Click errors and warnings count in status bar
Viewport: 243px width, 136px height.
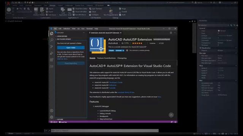point(54,122)
